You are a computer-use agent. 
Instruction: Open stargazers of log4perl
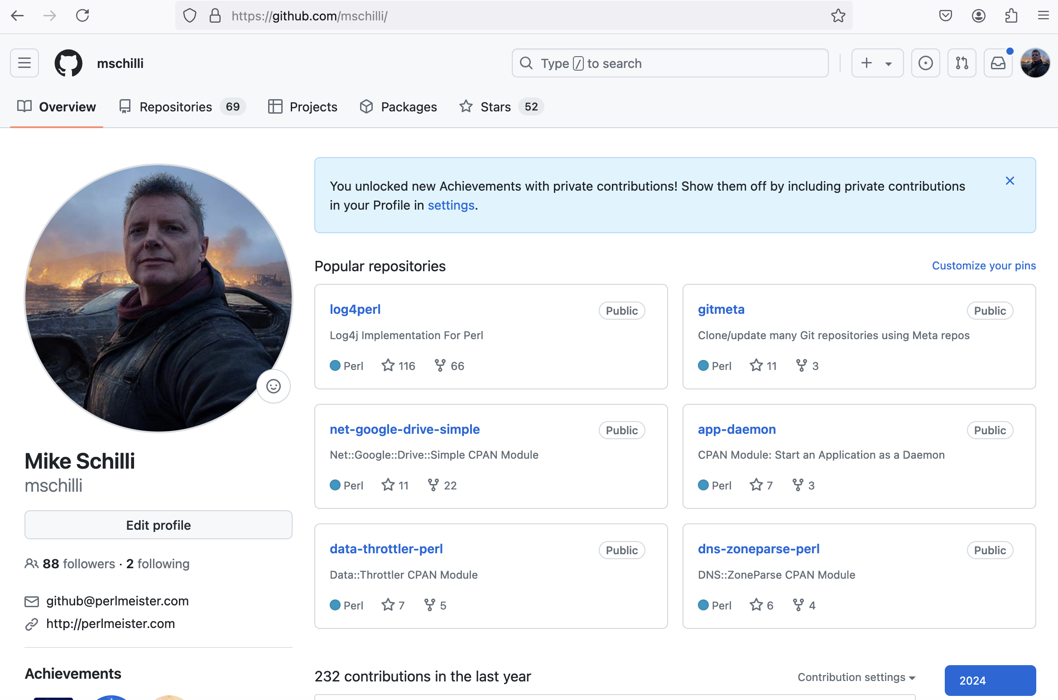click(x=398, y=365)
